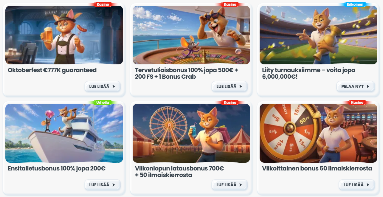Click LUE LISÄÄ under the Viikonlopun latausbonus offer
Viewport: 383px width, 197px height.
coord(230,185)
